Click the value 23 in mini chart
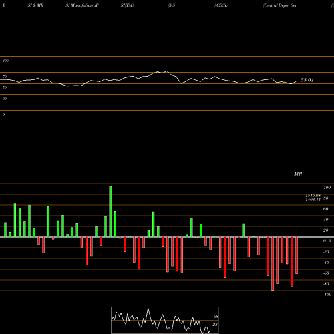 [215, 325]
